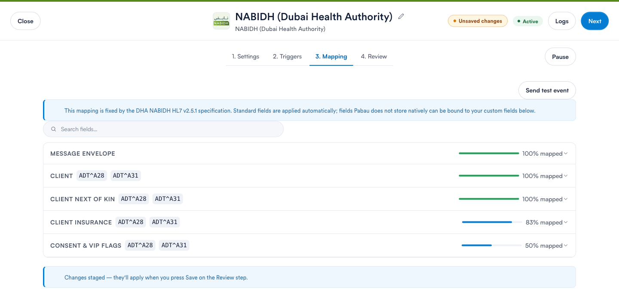Click ADT^A31 tag in Consent & VIP Flags row
Screen dimensions: 619x301
point(174,246)
